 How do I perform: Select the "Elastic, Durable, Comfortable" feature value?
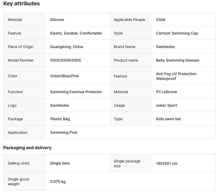coord(76,33)
